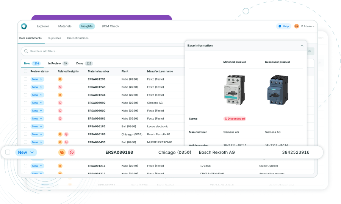Click the orange PA user avatar
The image size is (341, 204).
click(296, 26)
